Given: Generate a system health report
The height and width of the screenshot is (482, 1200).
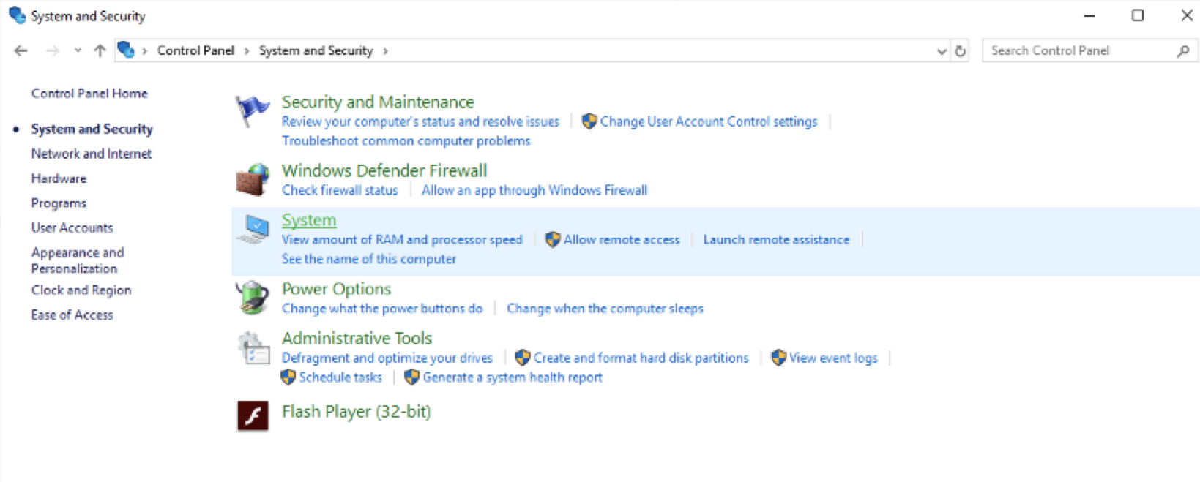Looking at the screenshot, I should click(513, 377).
